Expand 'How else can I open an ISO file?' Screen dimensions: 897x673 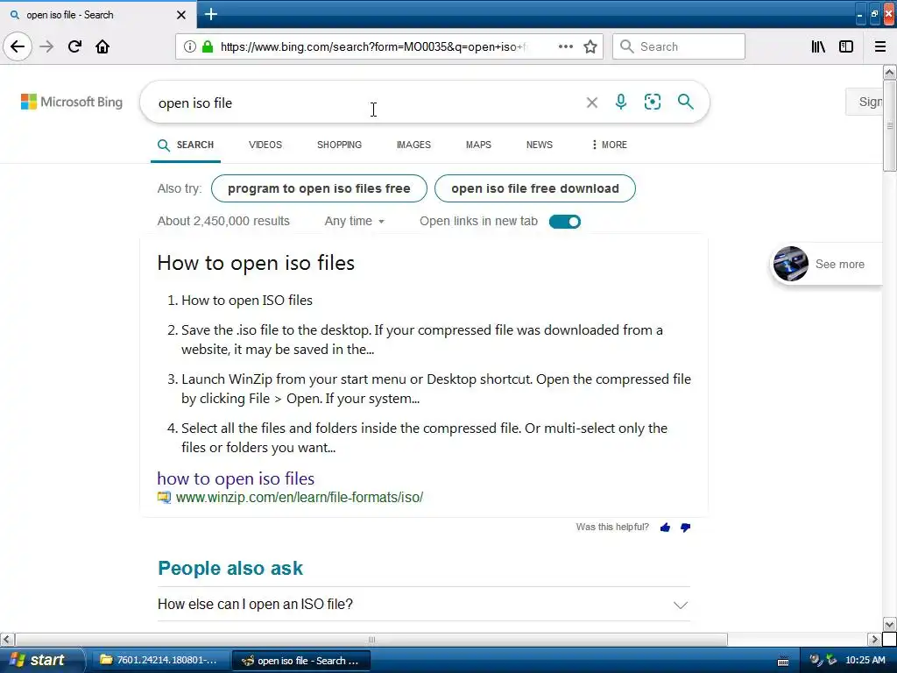424,605
